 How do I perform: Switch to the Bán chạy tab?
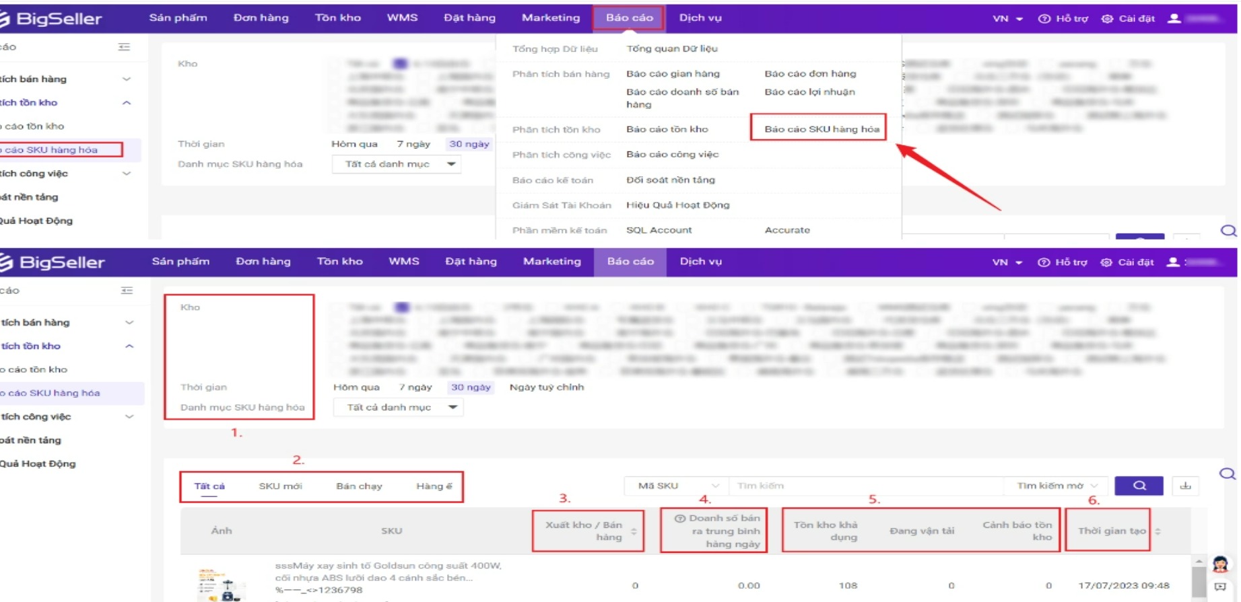pyautogui.click(x=359, y=486)
